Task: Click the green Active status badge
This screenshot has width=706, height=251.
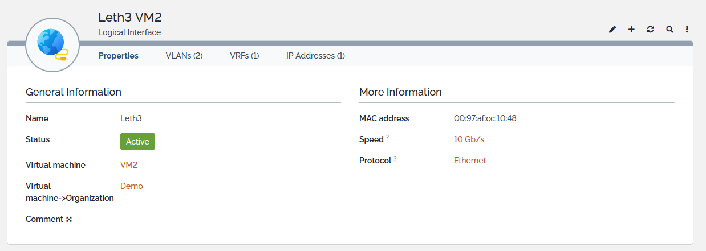Action: 137,142
